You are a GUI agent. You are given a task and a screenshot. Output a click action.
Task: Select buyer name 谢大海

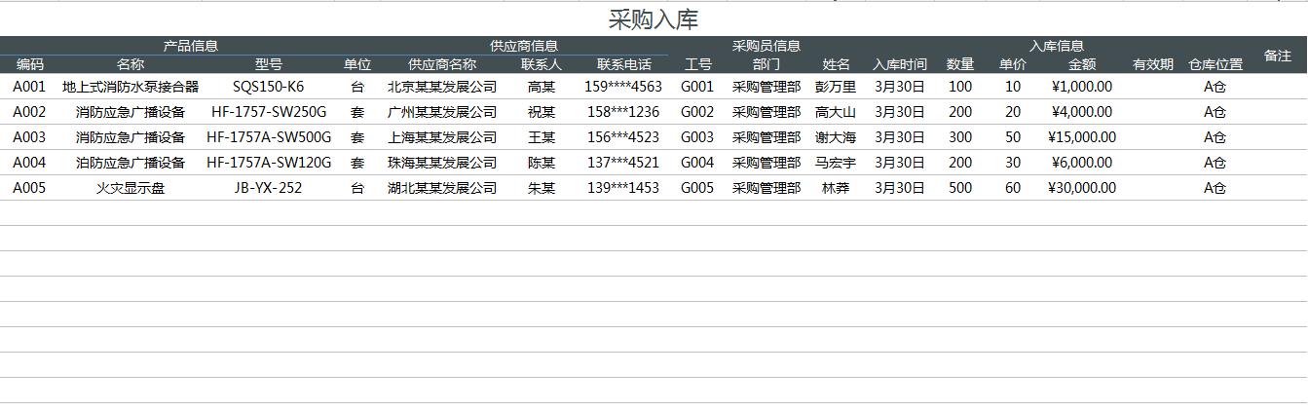coord(836,137)
